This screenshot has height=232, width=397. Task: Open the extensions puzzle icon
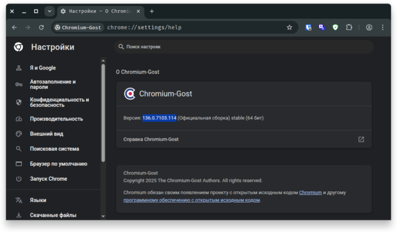pyautogui.click(x=349, y=27)
